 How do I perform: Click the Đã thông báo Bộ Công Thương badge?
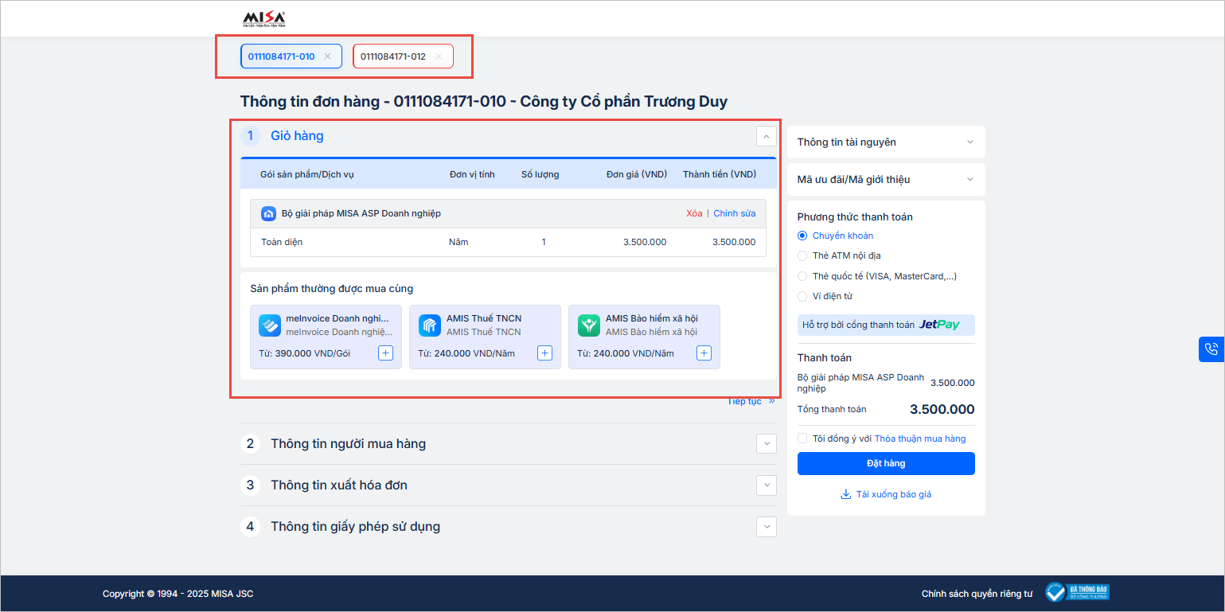(x=1077, y=592)
